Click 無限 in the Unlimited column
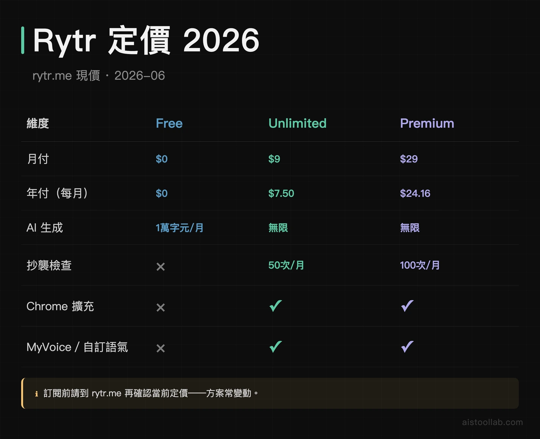This screenshot has height=439, width=540. (278, 228)
